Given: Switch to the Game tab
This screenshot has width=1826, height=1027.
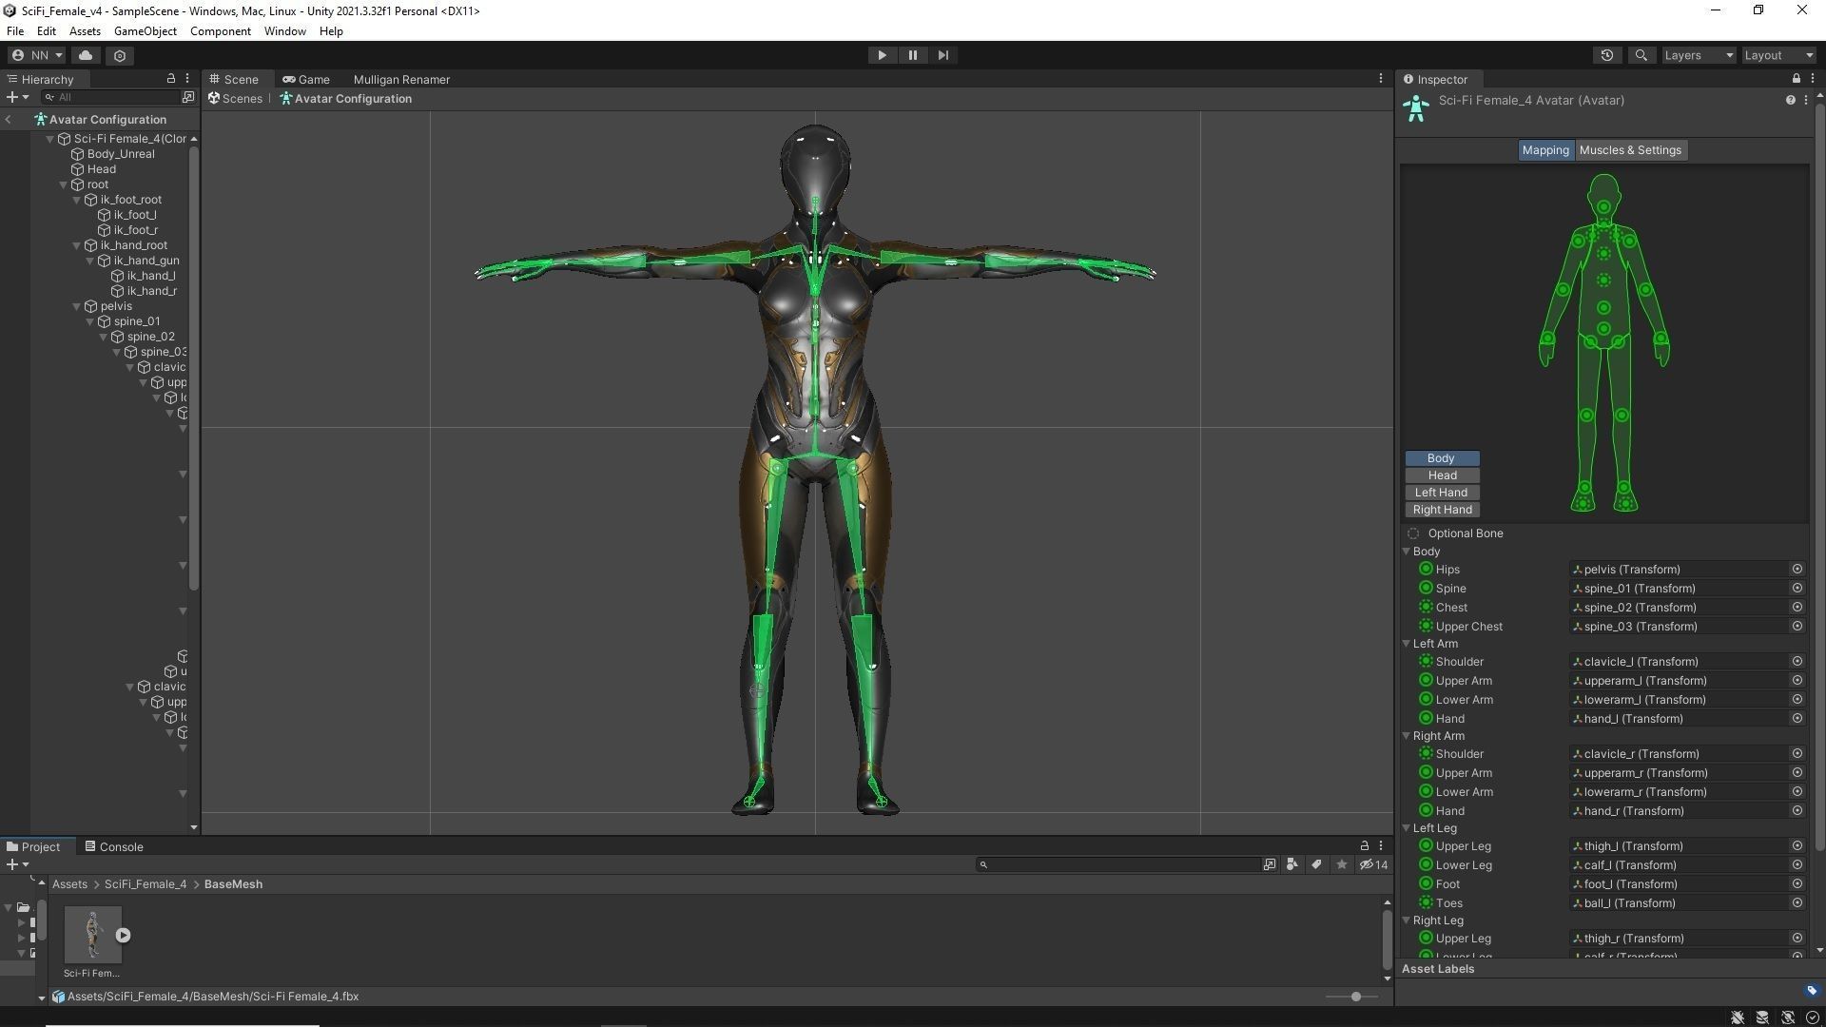Looking at the screenshot, I should (306, 80).
